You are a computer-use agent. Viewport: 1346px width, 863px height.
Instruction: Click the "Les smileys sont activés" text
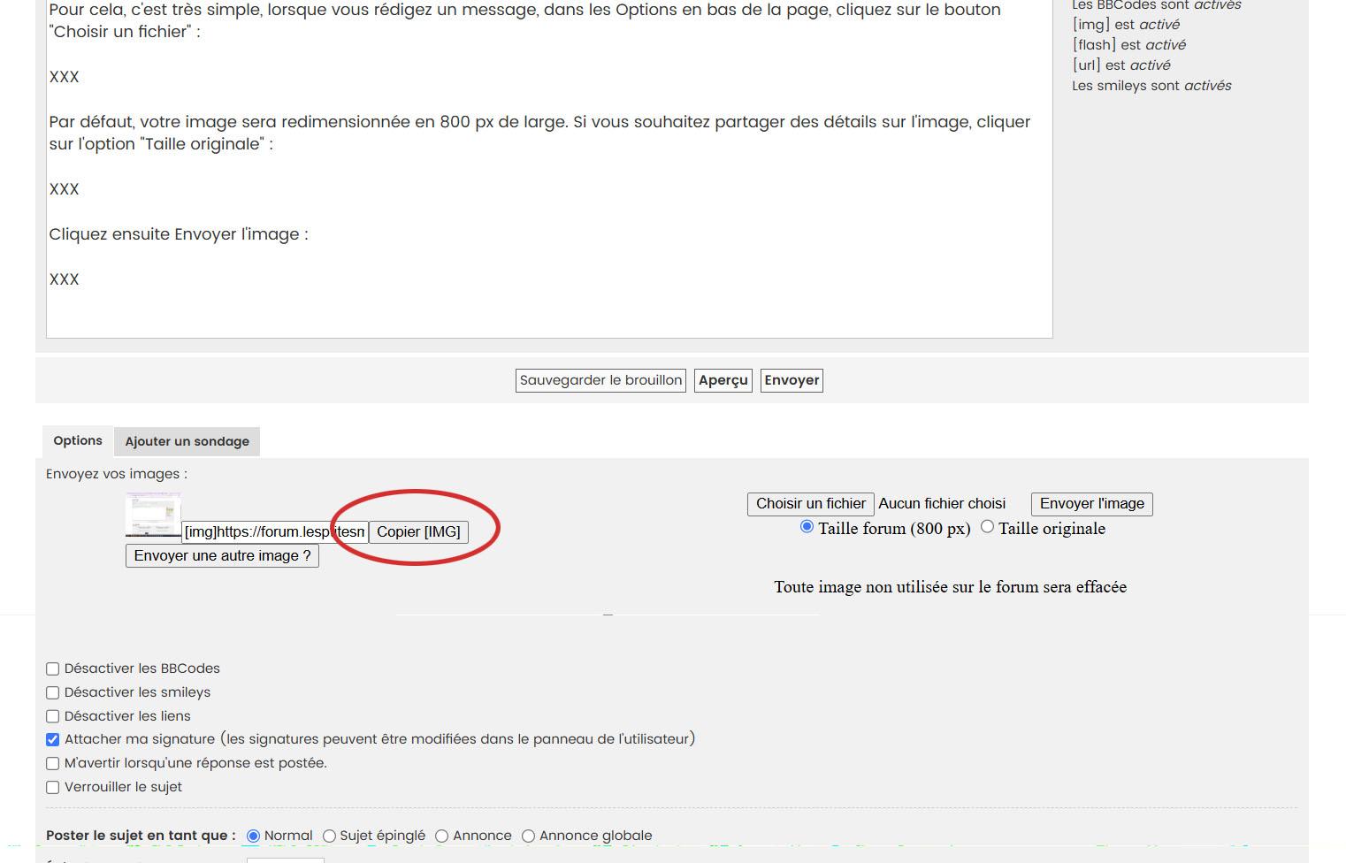pos(1151,86)
